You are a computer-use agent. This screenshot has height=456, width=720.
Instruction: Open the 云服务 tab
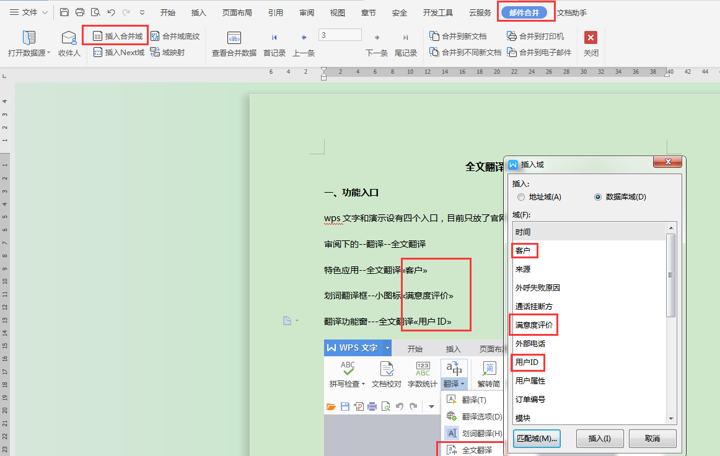tap(480, 13)
